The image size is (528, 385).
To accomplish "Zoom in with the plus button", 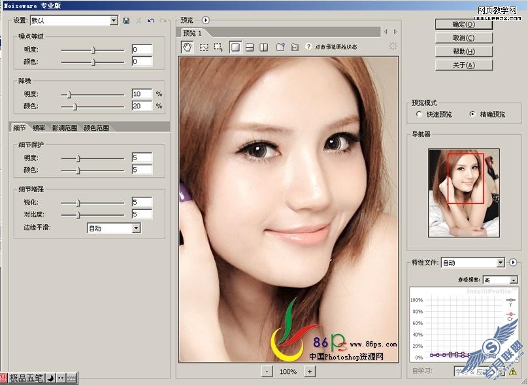I will click(x=310, y=371).
